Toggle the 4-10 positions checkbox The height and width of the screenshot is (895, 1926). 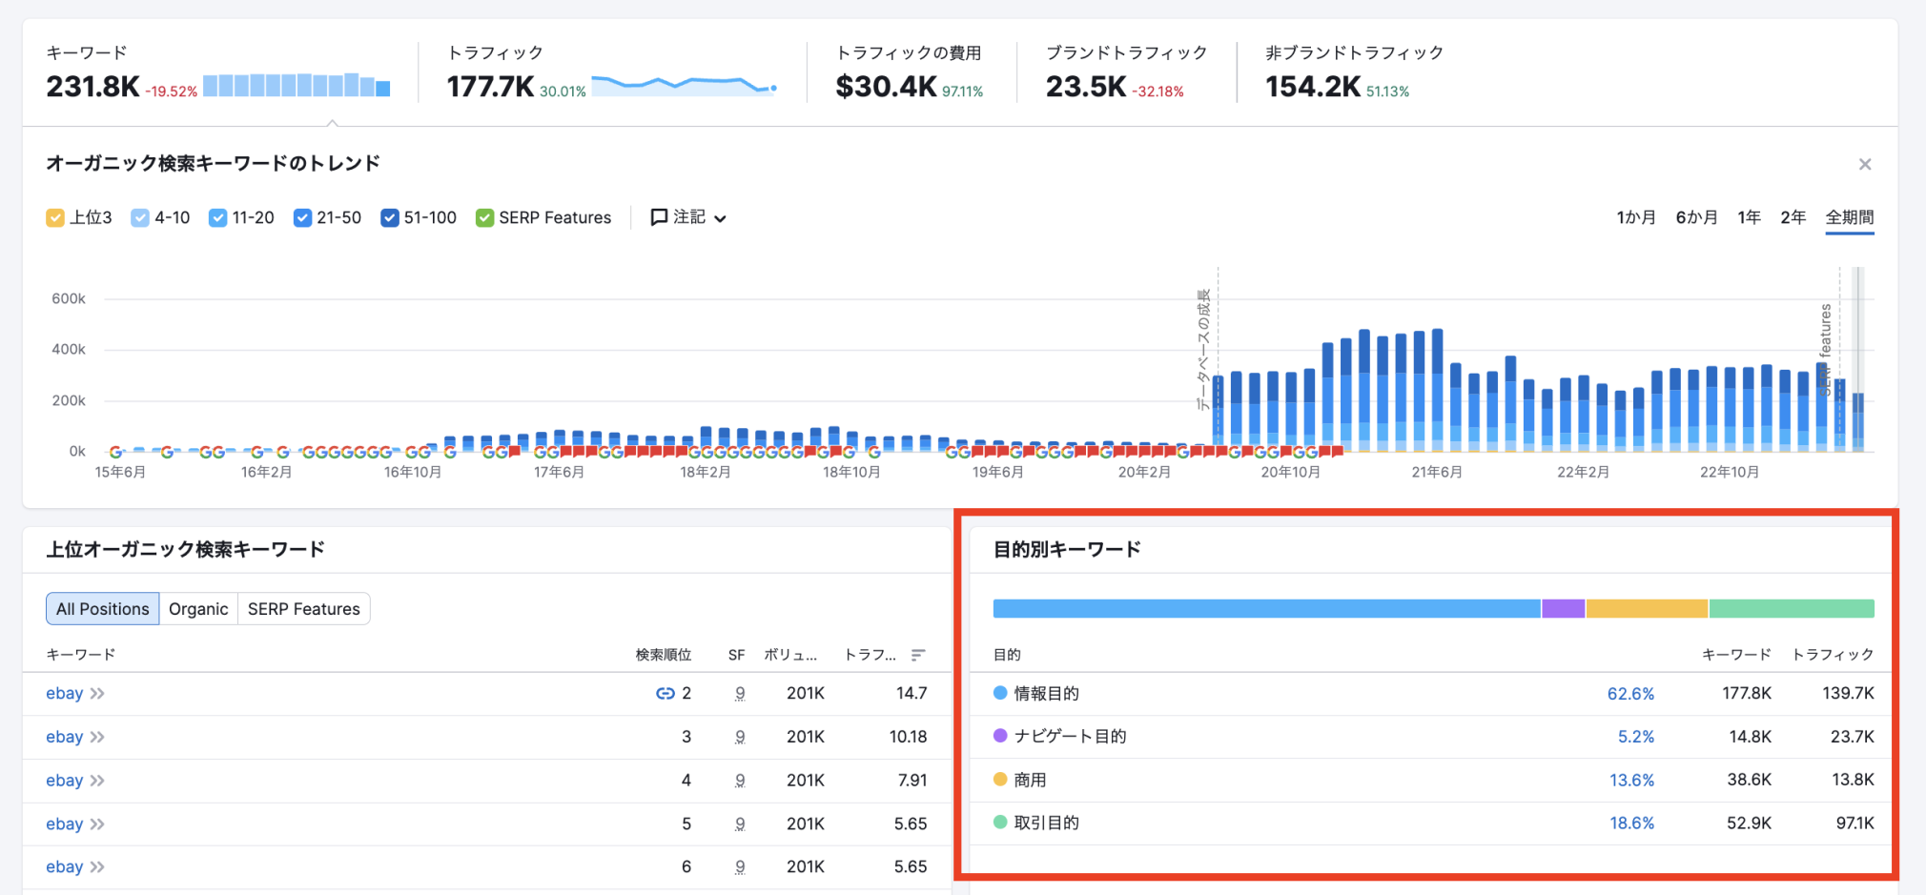[140, 217]
